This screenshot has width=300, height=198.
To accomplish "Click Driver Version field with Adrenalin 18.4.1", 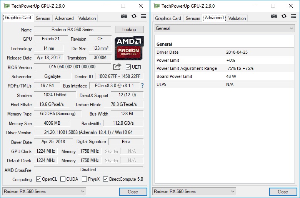I will click(88, 132).
